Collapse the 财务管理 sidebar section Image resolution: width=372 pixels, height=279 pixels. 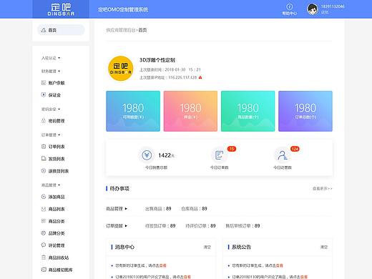(51, 71)
